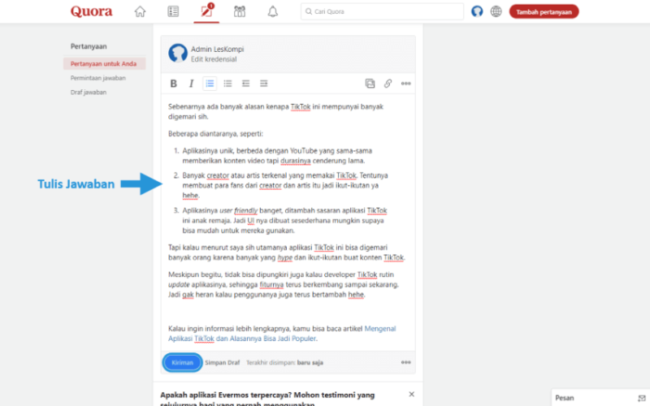Open the language globe icon

[x=496, y=11]
